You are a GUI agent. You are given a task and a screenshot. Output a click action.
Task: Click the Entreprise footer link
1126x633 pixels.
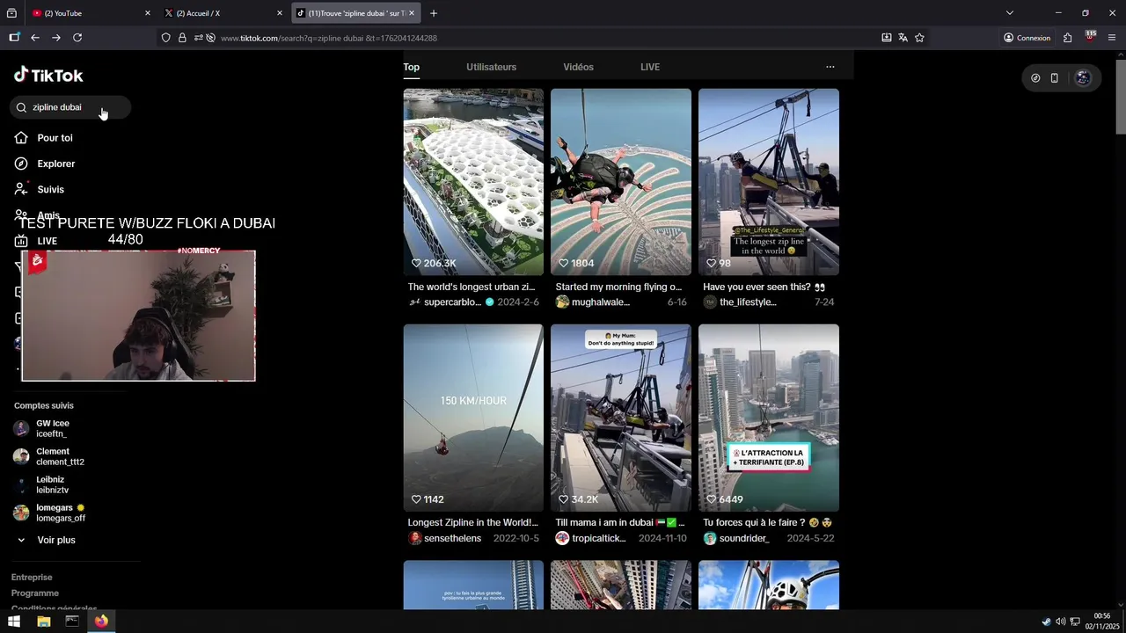(x=32, y=578)
